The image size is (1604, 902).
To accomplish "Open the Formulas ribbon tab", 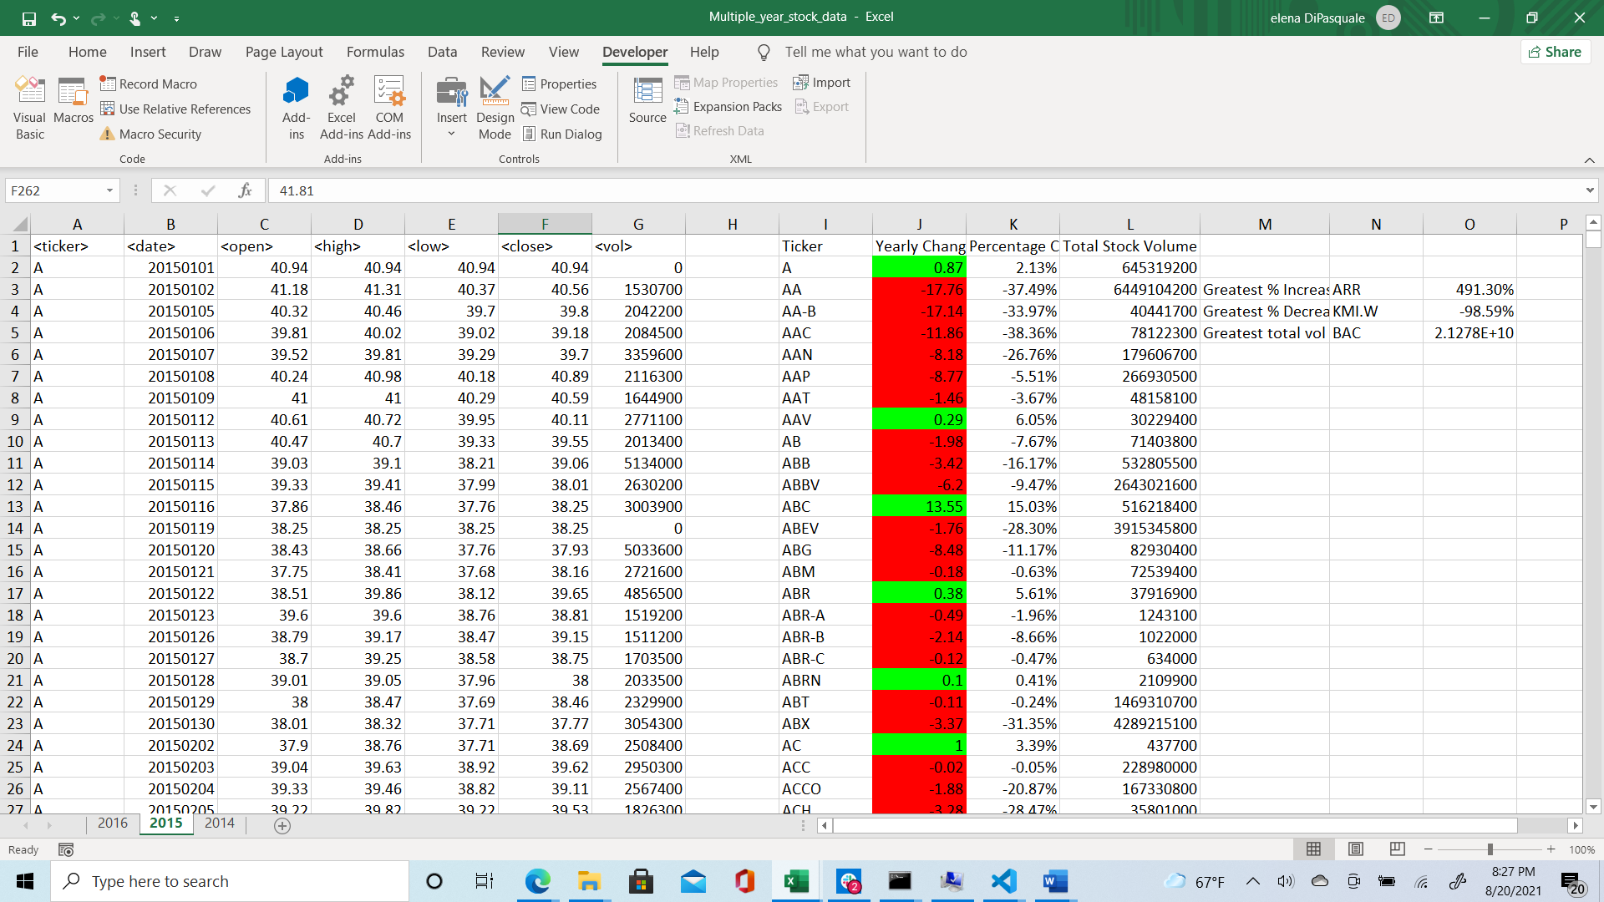I will tap(375, 52).
